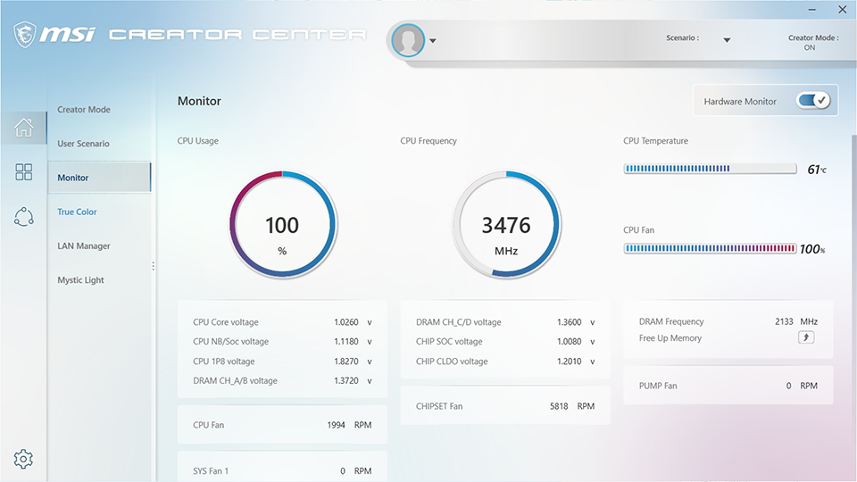Screen dimensions: 857x482
Task: Open LAN Manager menu item
Action: click(84, 246)
